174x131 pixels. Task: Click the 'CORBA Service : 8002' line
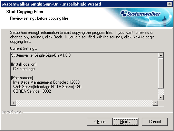[x=32, y=91]
